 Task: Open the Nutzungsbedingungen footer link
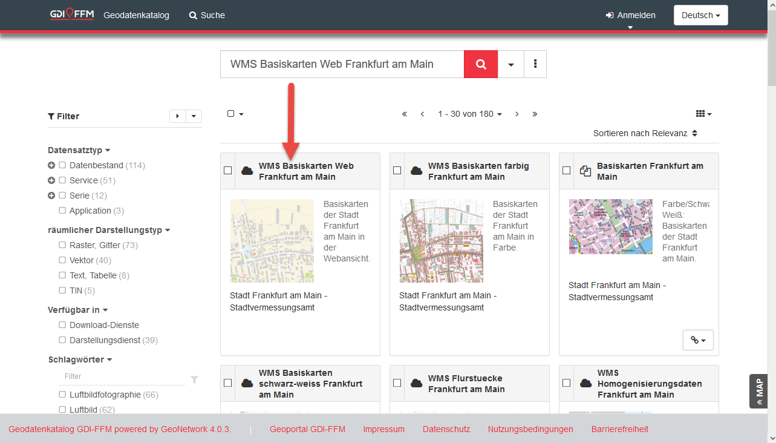[x=530, y=429]
